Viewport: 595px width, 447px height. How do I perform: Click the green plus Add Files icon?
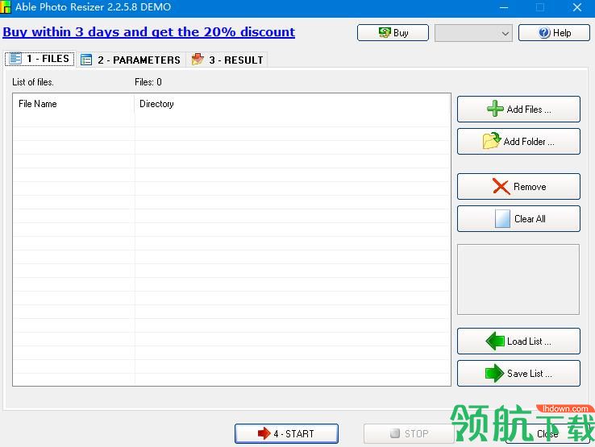coord(495,109)
